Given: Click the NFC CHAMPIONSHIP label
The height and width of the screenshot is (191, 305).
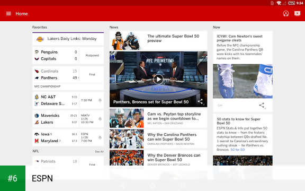Looking at the screenshot, I should pos(47,86).
